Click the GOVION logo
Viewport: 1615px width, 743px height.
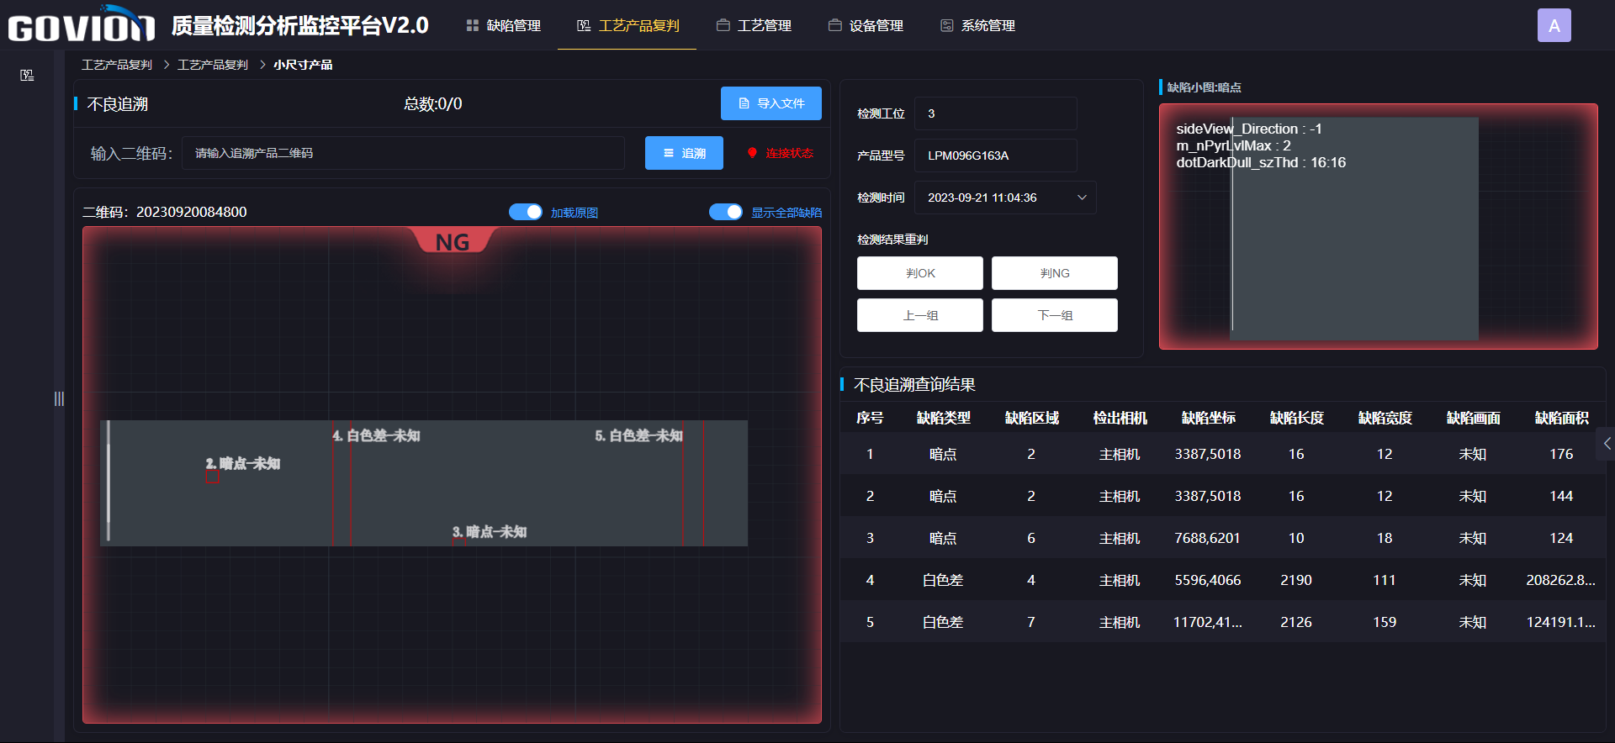coord(82,26)
